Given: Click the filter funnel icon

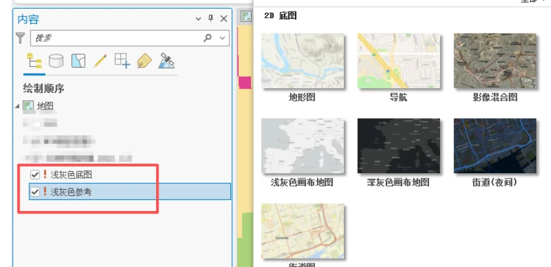Looking at the screenshot, I should click(21, 38).
